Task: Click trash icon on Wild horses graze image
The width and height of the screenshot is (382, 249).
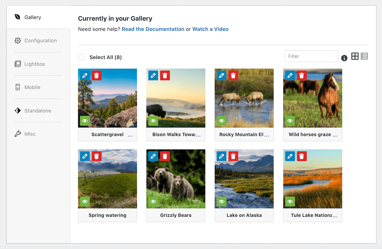Action: 302,75
